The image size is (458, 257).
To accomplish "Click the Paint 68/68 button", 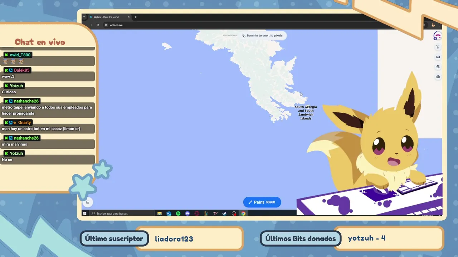I will coord(262,202).
